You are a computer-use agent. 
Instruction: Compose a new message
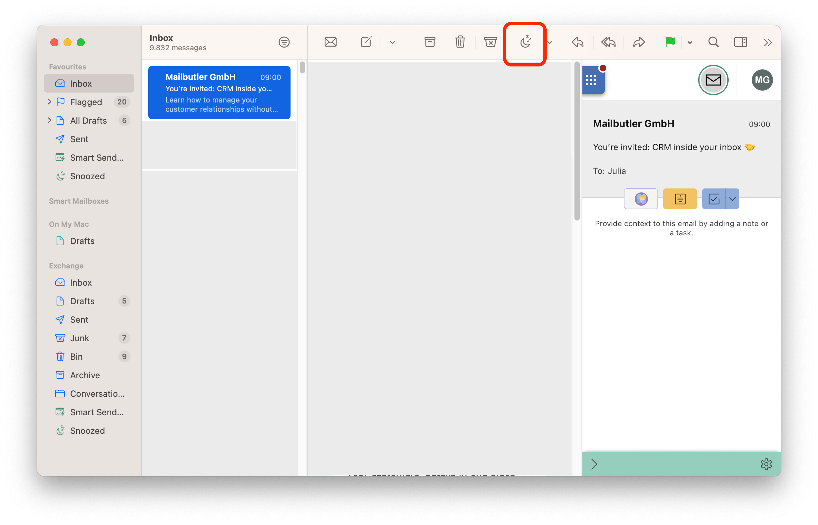coord(366,42)
